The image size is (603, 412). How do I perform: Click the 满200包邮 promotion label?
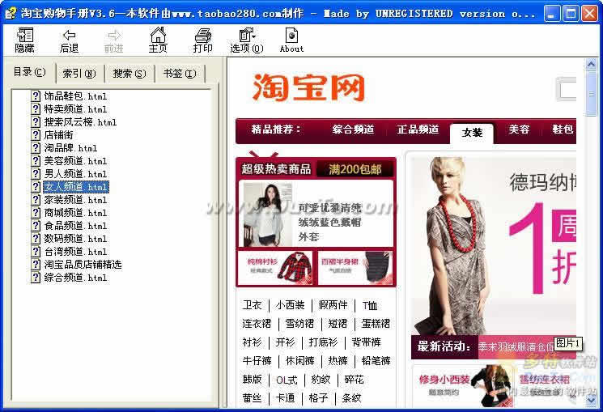(x=355, y=169)
